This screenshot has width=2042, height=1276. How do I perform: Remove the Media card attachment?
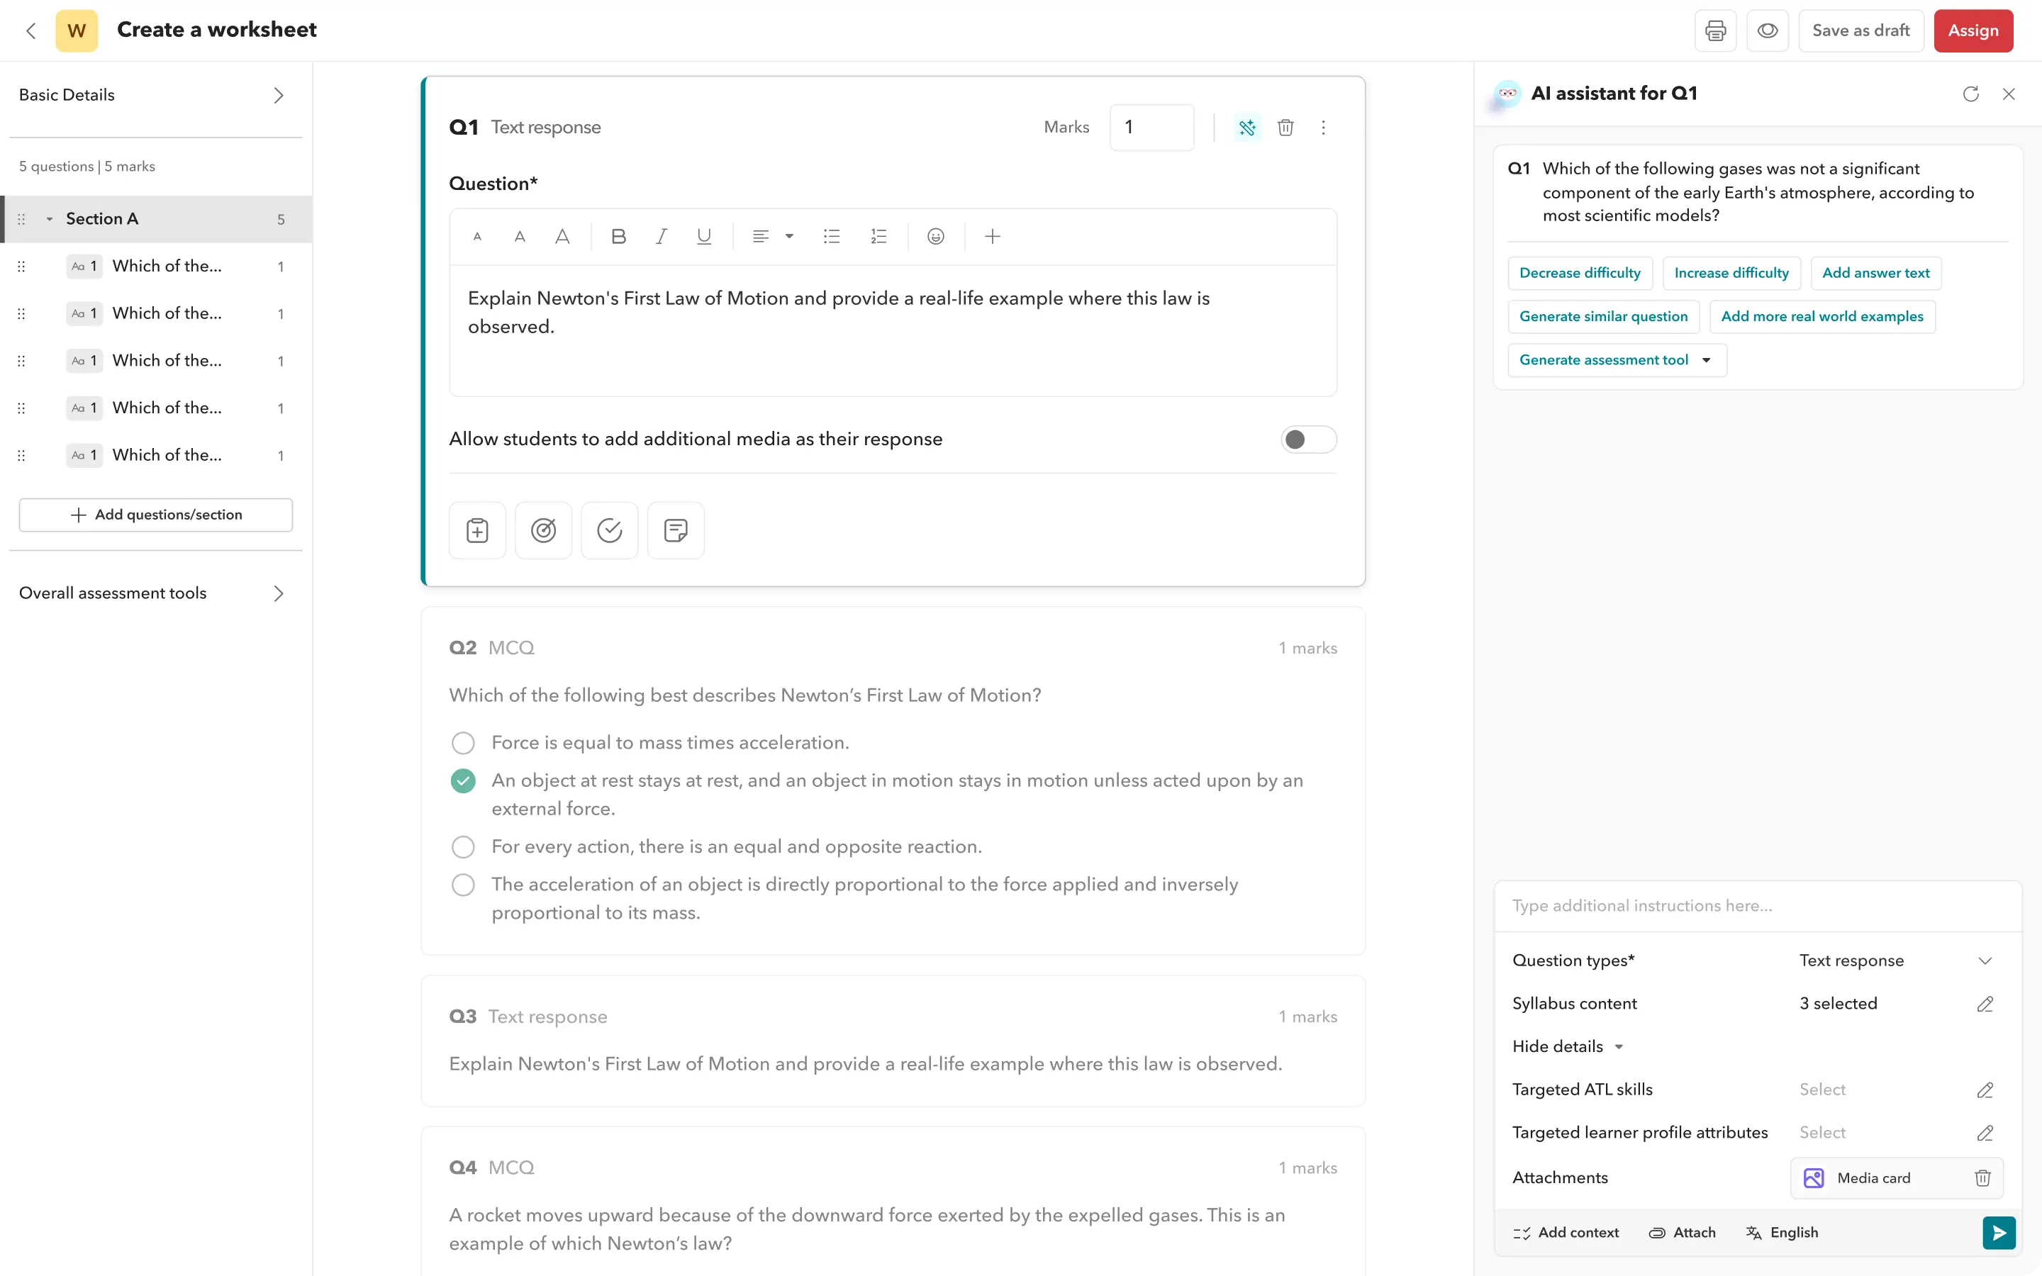click(1982, 1178)
